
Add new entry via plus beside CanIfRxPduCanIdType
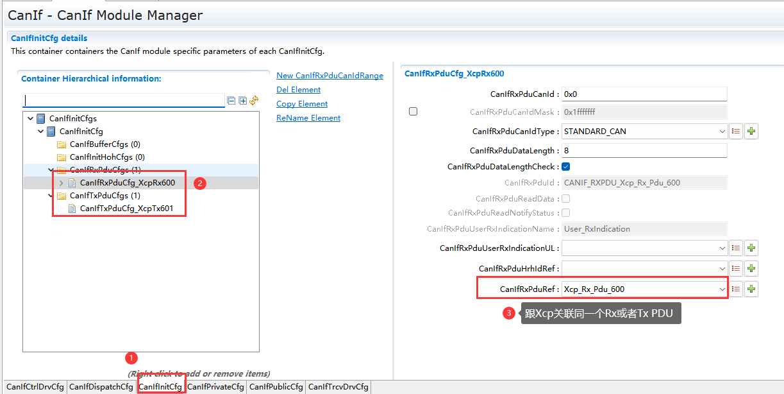pos(751,131)
